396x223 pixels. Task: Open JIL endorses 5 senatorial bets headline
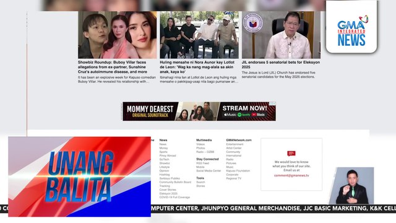(x=281, y=64)
